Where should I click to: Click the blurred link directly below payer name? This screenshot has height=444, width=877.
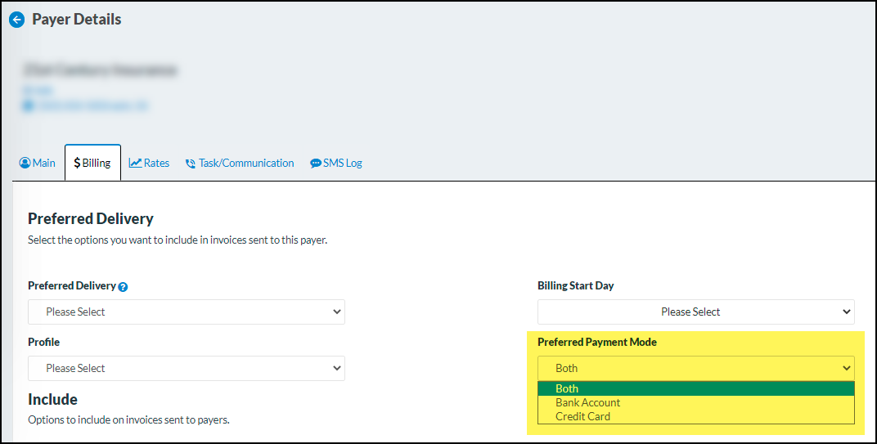tap(38, 90)
